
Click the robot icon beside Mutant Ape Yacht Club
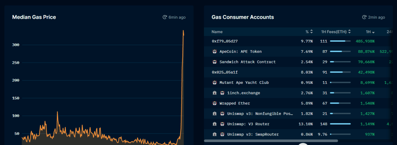(215, 82)
